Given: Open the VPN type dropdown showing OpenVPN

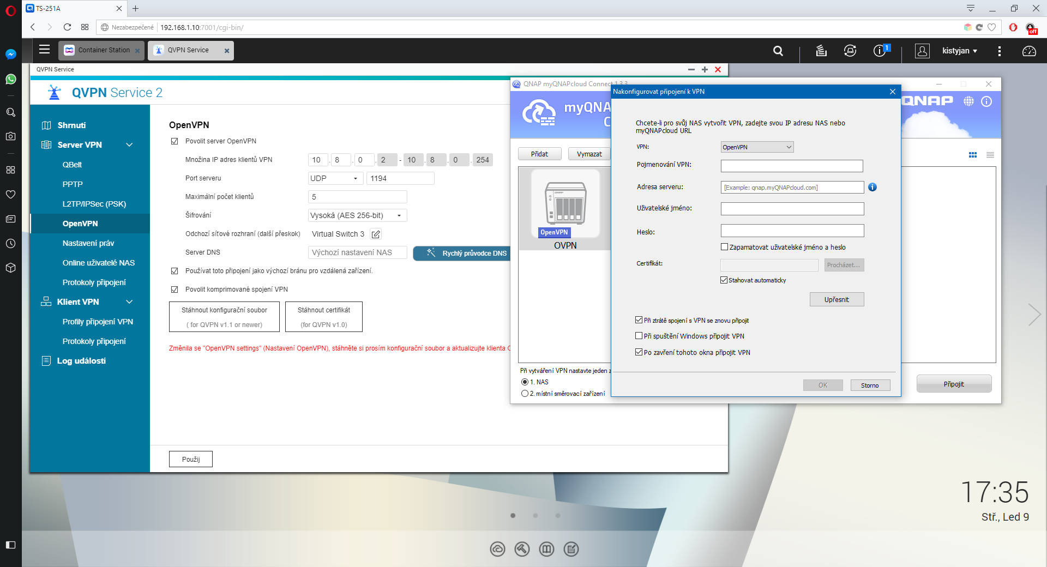Looking at the screenshot, I should tap(757, 147).
